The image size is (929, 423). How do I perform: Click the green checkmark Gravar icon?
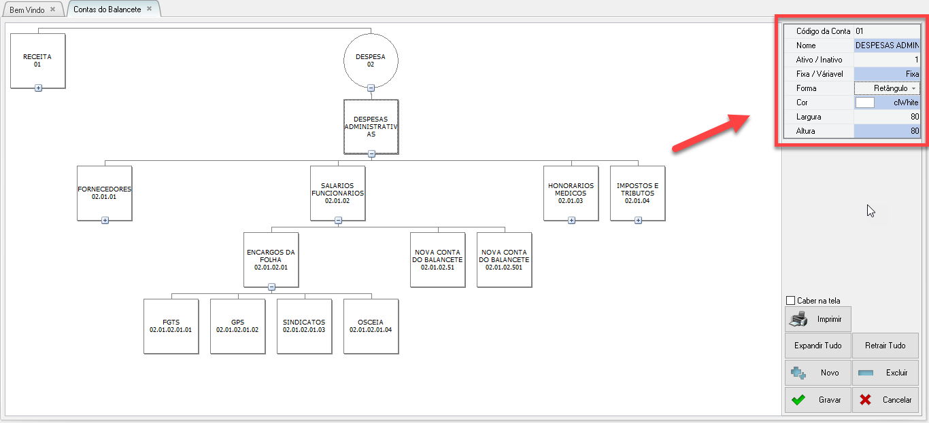(798, 400)
